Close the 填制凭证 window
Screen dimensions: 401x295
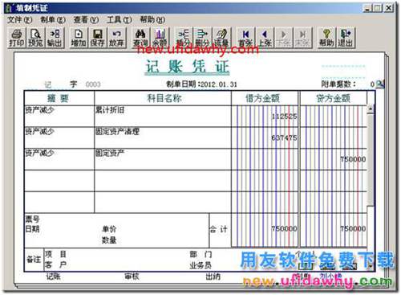389,8
